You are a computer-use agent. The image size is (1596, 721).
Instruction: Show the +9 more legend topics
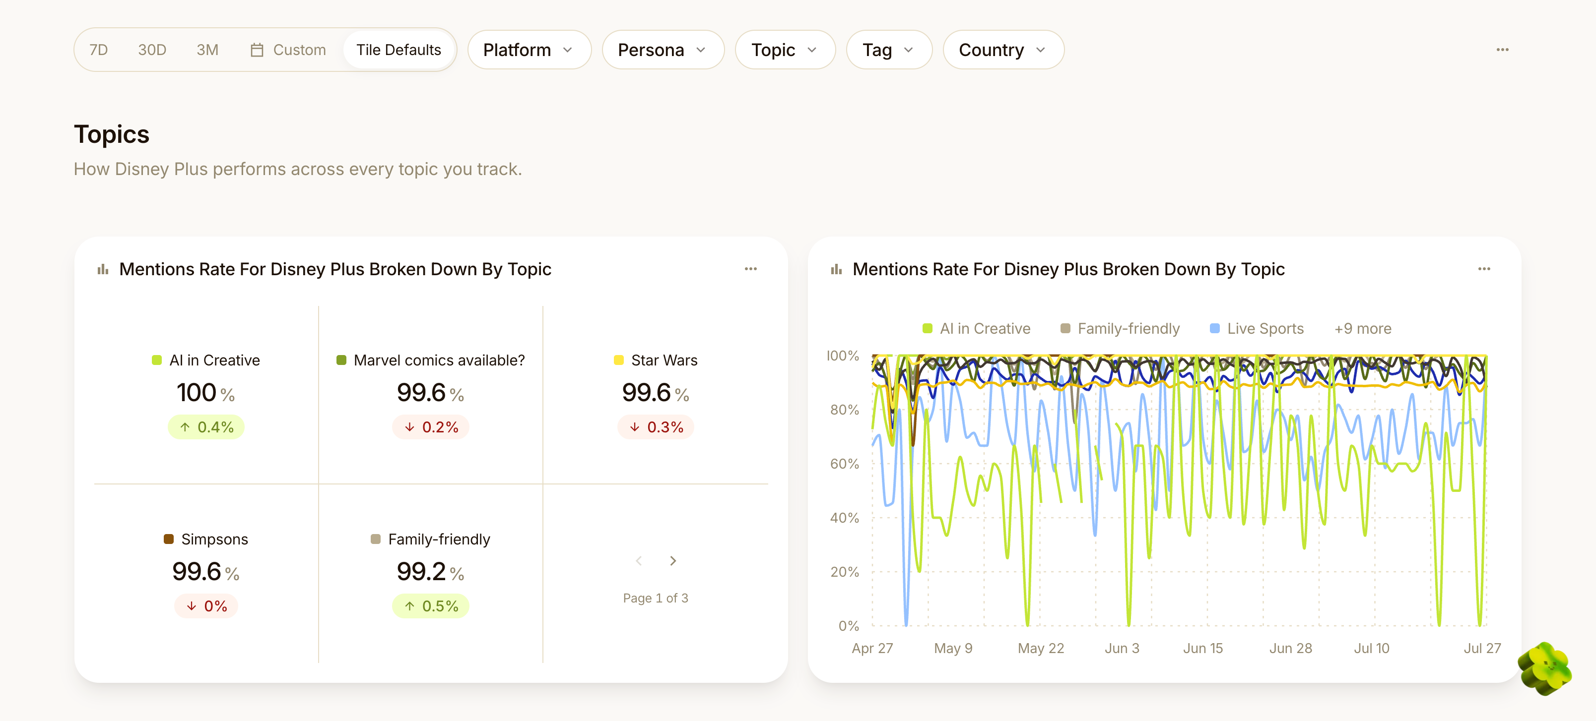[x=1362, y=329]
